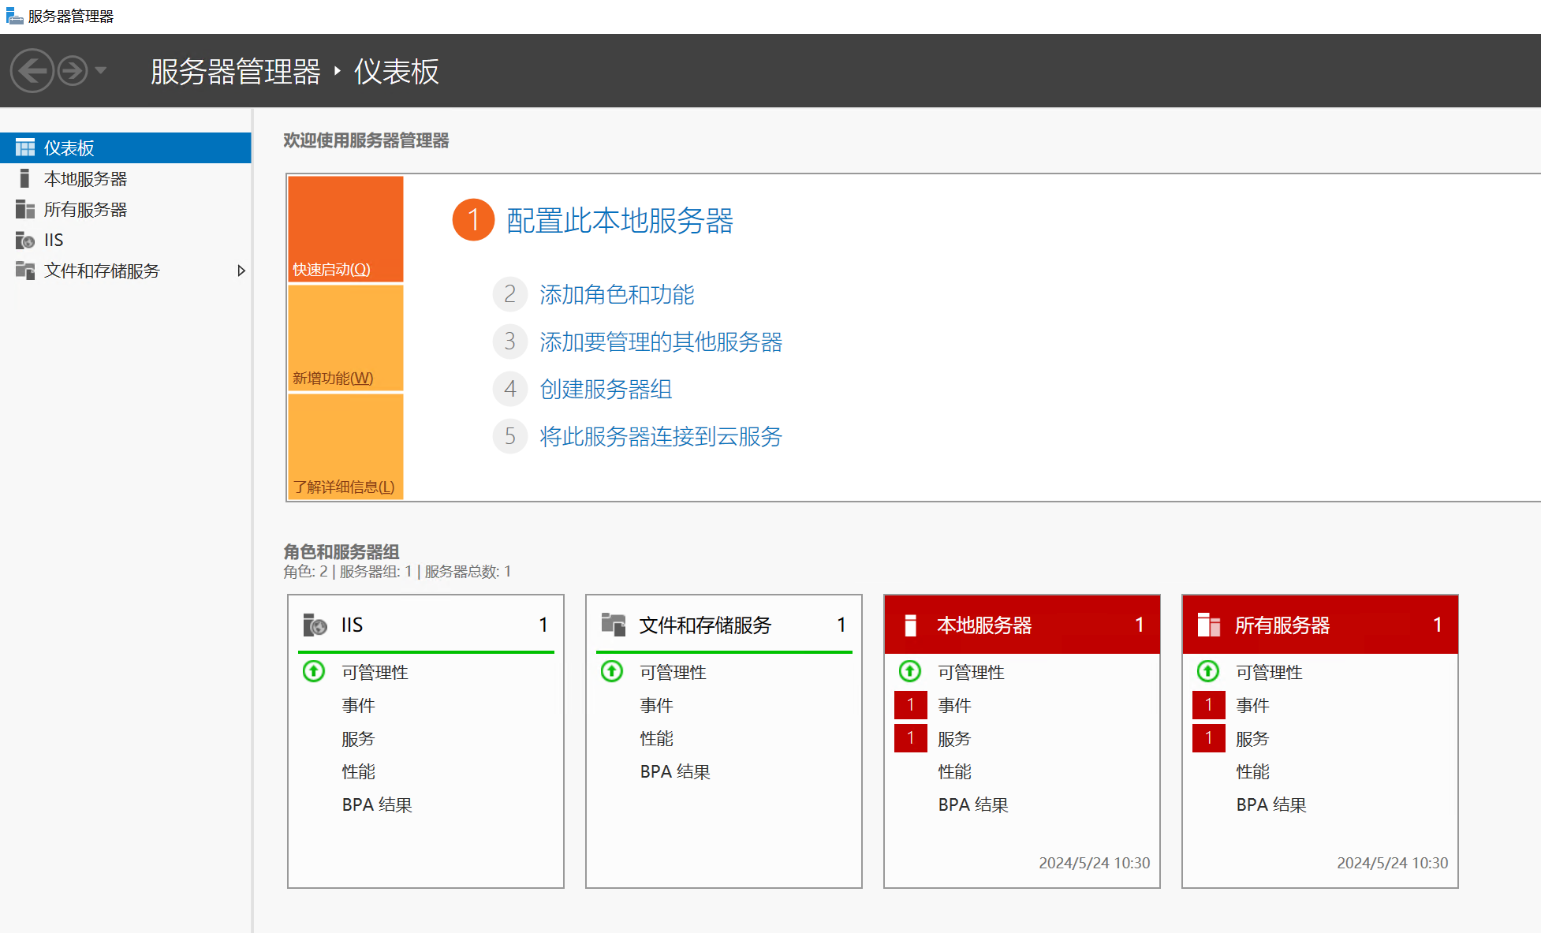
Task: Click the 配置此本地服务器 link
Action: [620, 220]
